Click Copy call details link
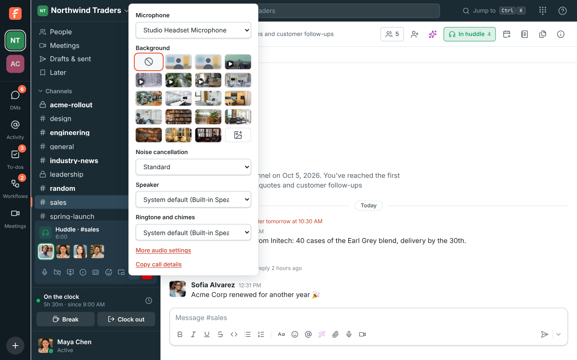Image resolution: width=577 pixels, height=360 pixels. pos(159,264)
